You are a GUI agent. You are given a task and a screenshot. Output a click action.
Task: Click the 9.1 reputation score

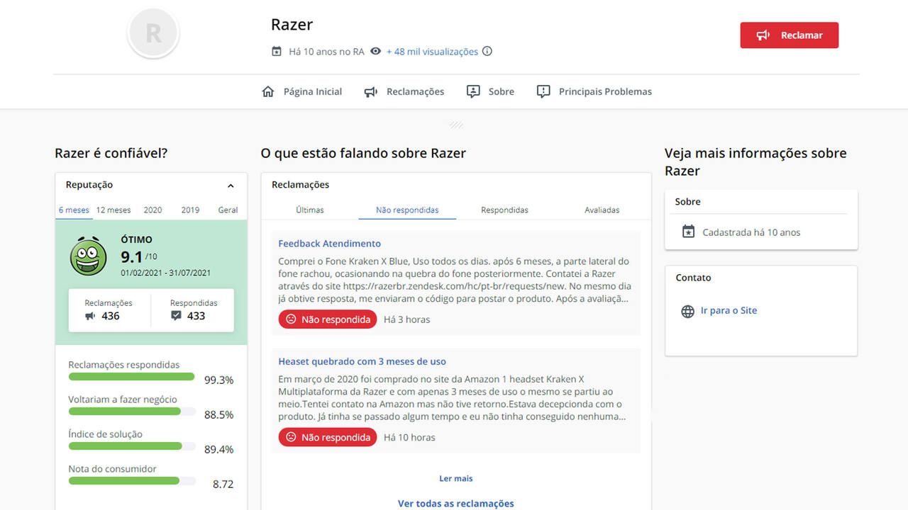pos(132,256)
